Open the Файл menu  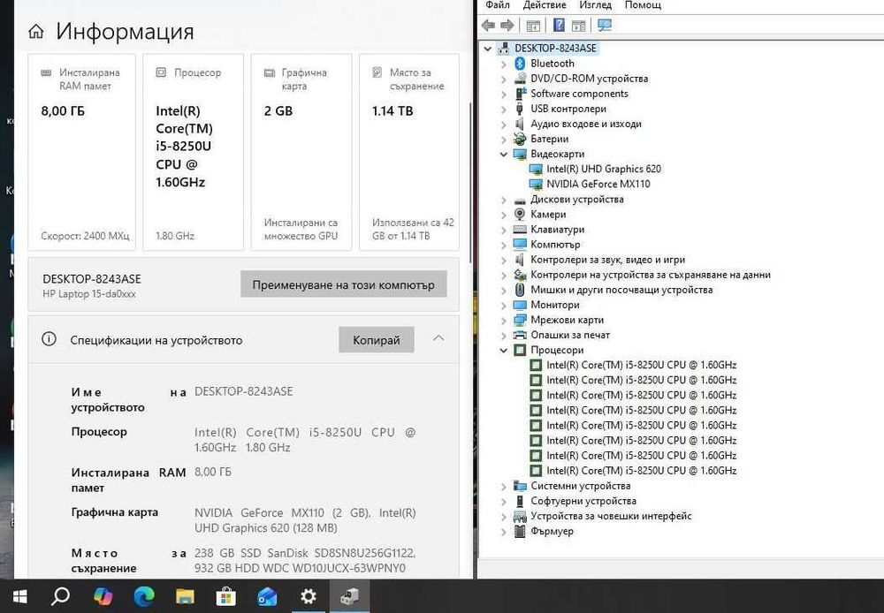(x=497, y=5)
